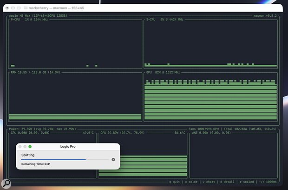Click 'GPU 82% @ 1612 MHz' label

163,72
